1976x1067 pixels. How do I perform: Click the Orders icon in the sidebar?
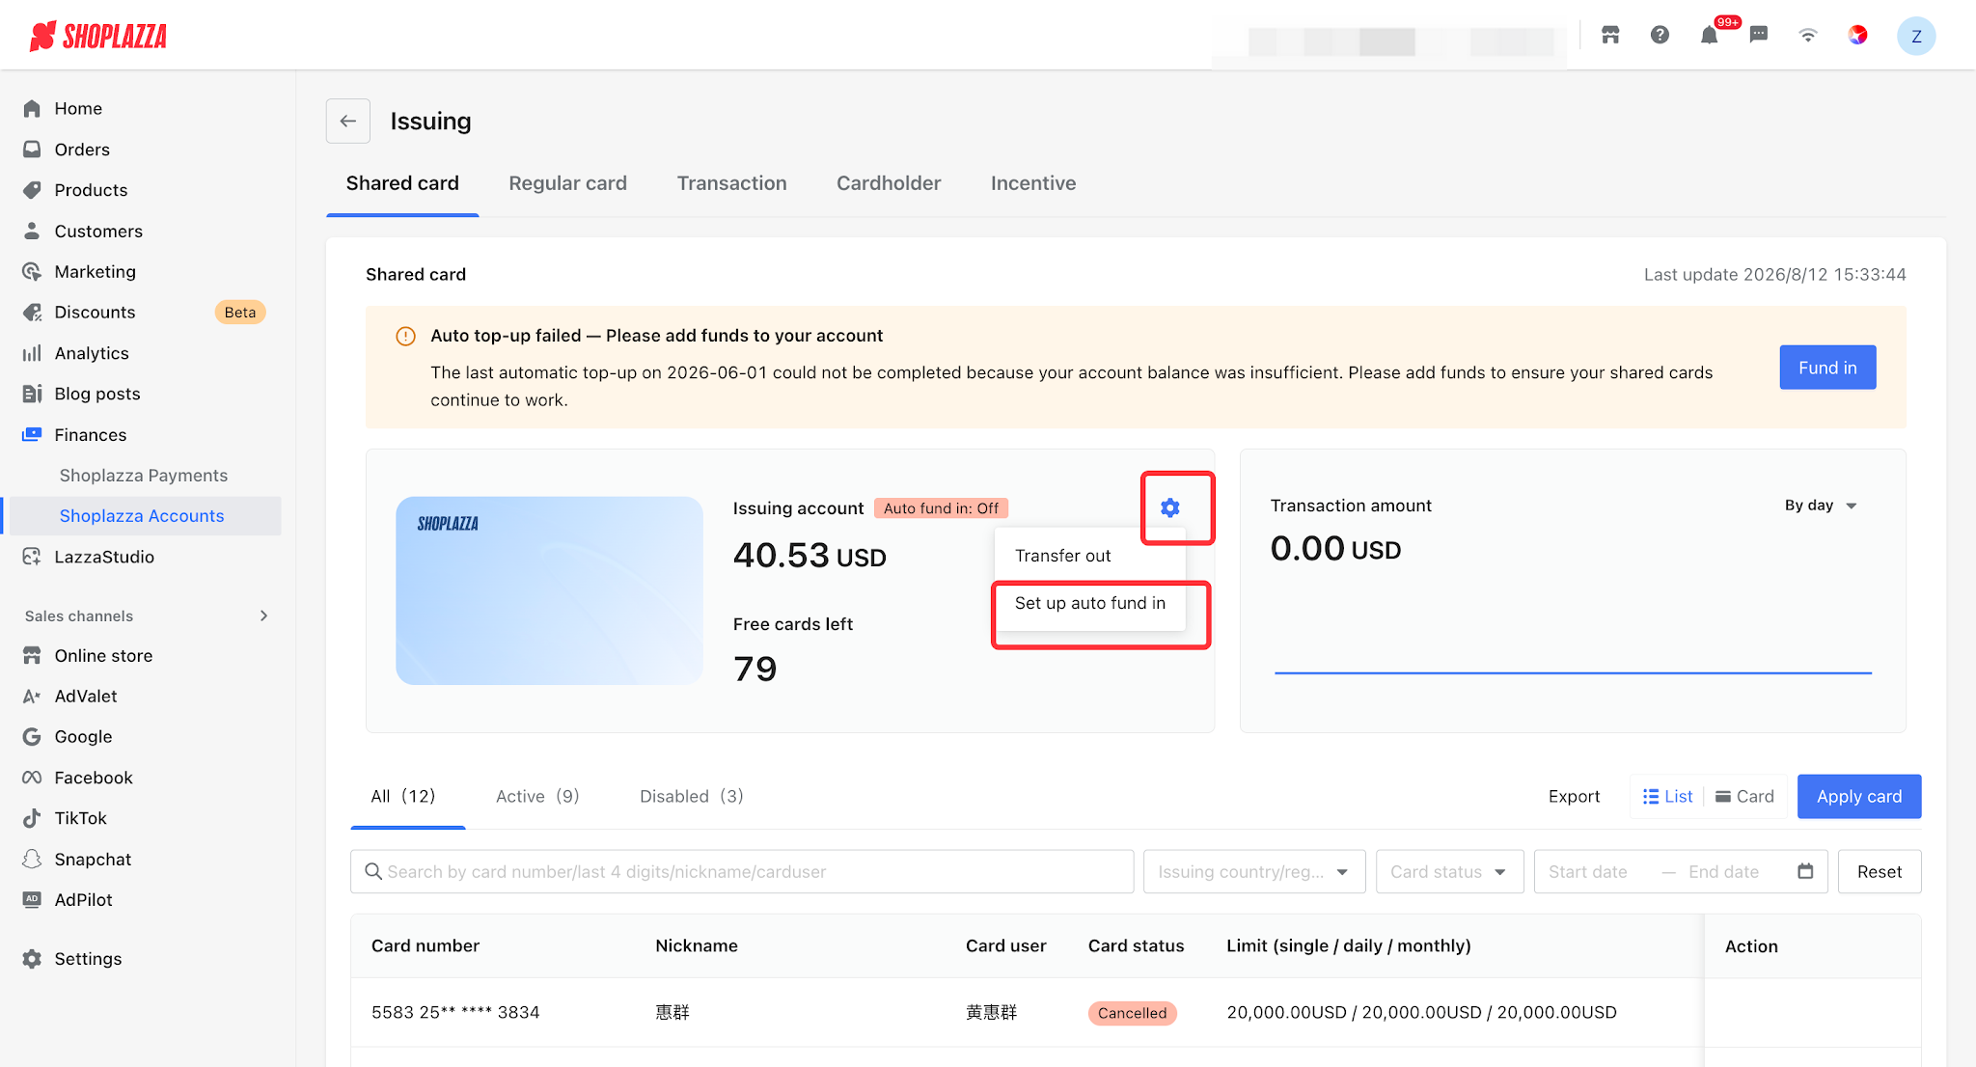32,150
